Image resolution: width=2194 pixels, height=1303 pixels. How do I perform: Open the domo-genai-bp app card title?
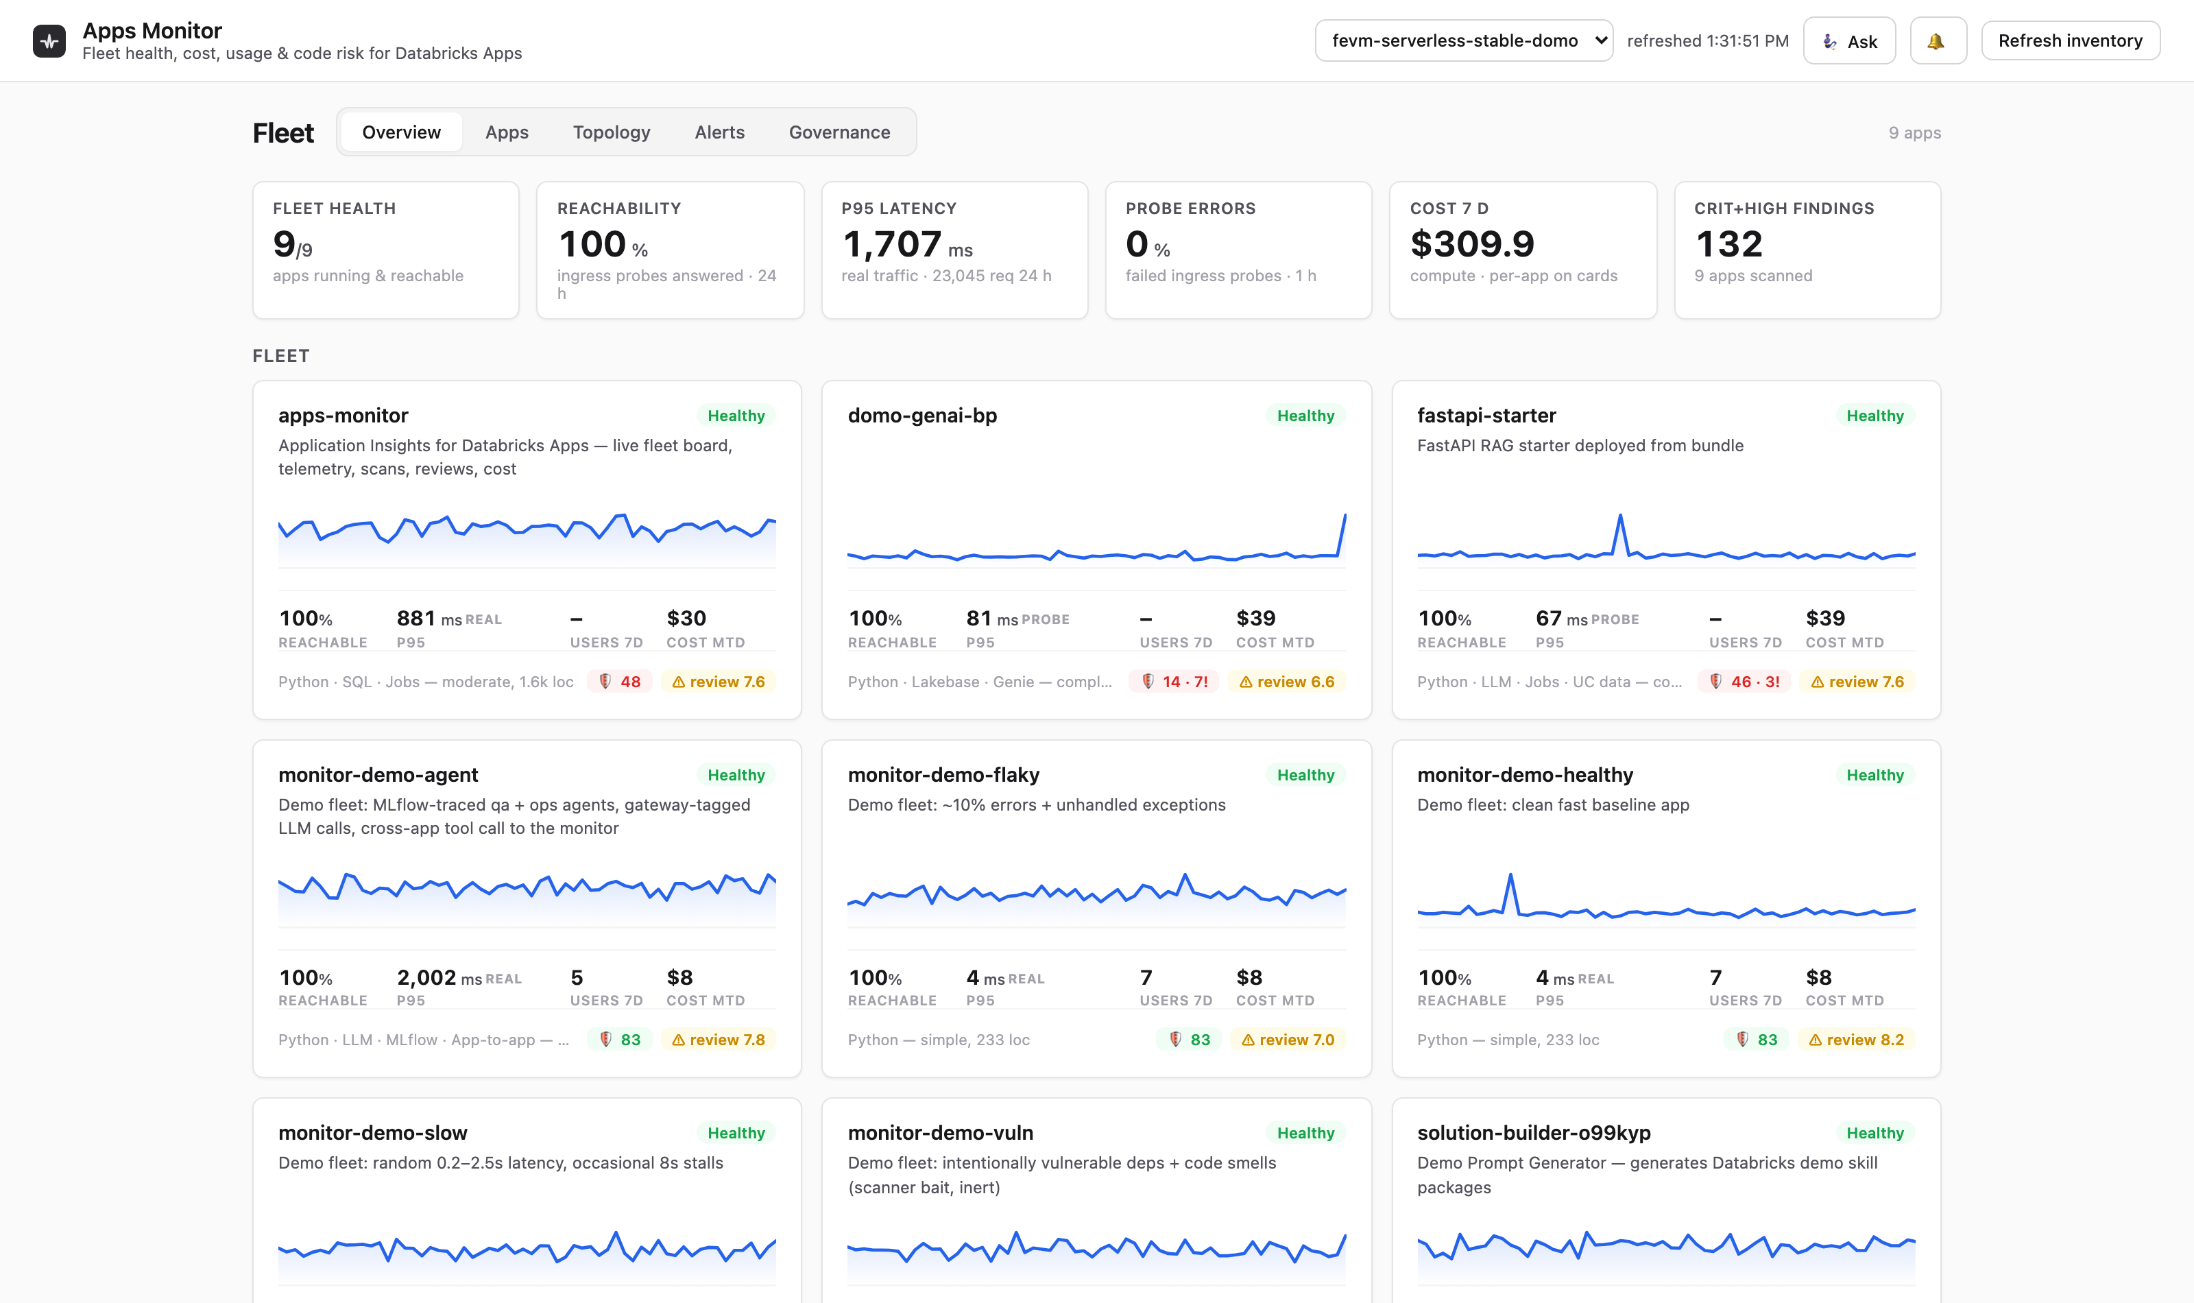[922, 416]
